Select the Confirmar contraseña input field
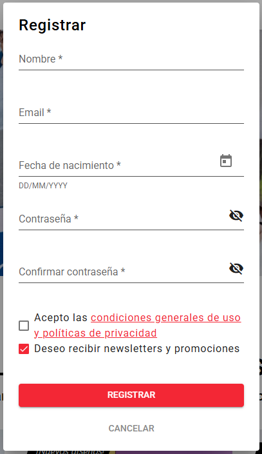 (x=123, y=272)
